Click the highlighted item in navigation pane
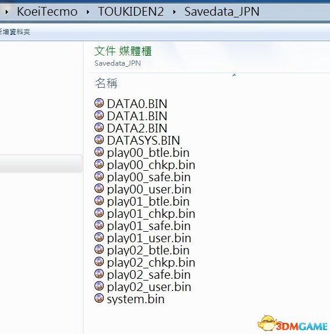 tap(41, 163)
